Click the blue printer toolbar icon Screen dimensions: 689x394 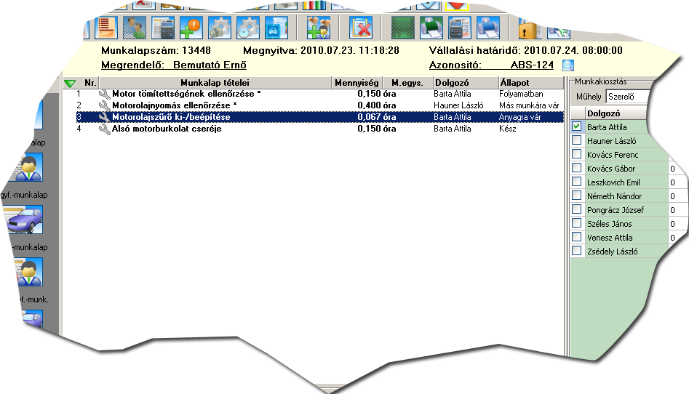point(488,28)
